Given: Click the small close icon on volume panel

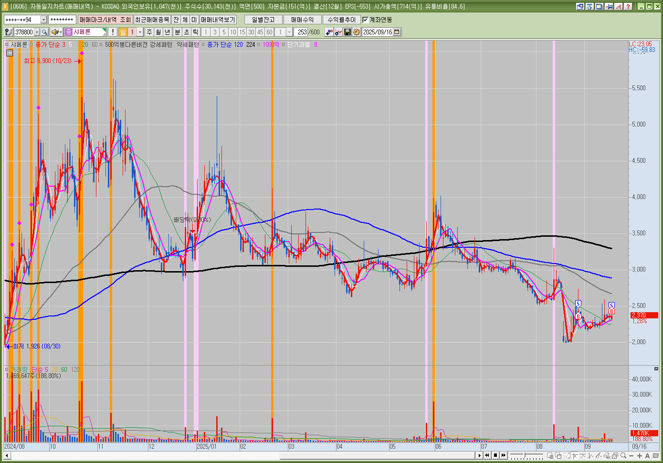Looking at the screenshot, I should pos(656,369).
